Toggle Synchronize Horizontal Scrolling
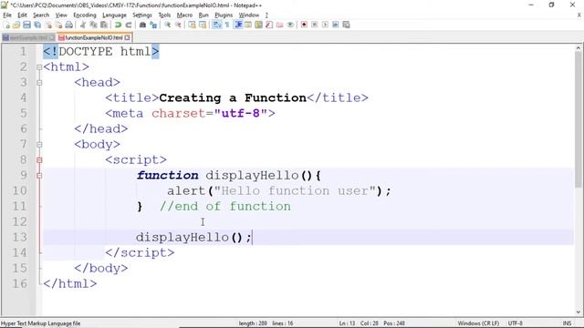 point(203,25)
